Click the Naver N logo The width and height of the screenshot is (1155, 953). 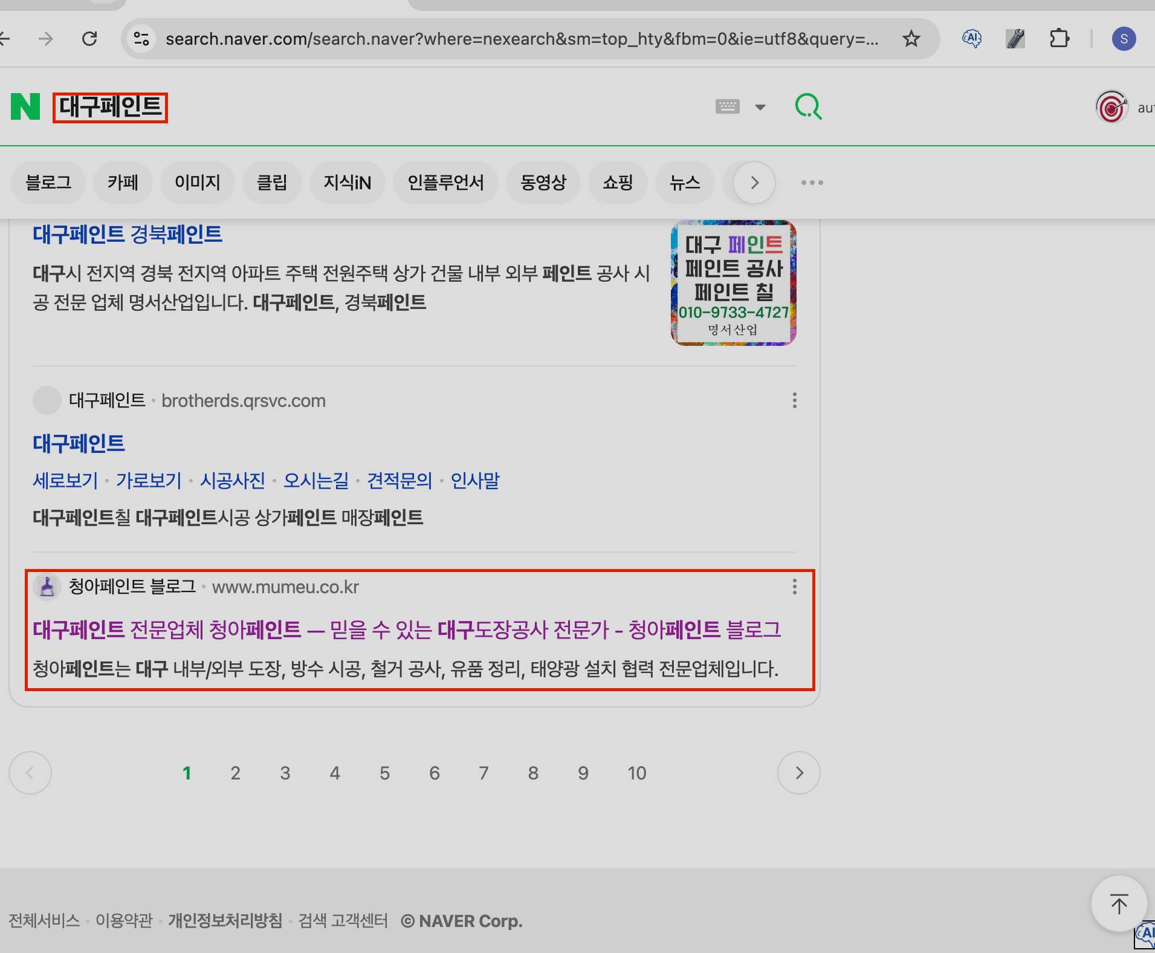25,107
